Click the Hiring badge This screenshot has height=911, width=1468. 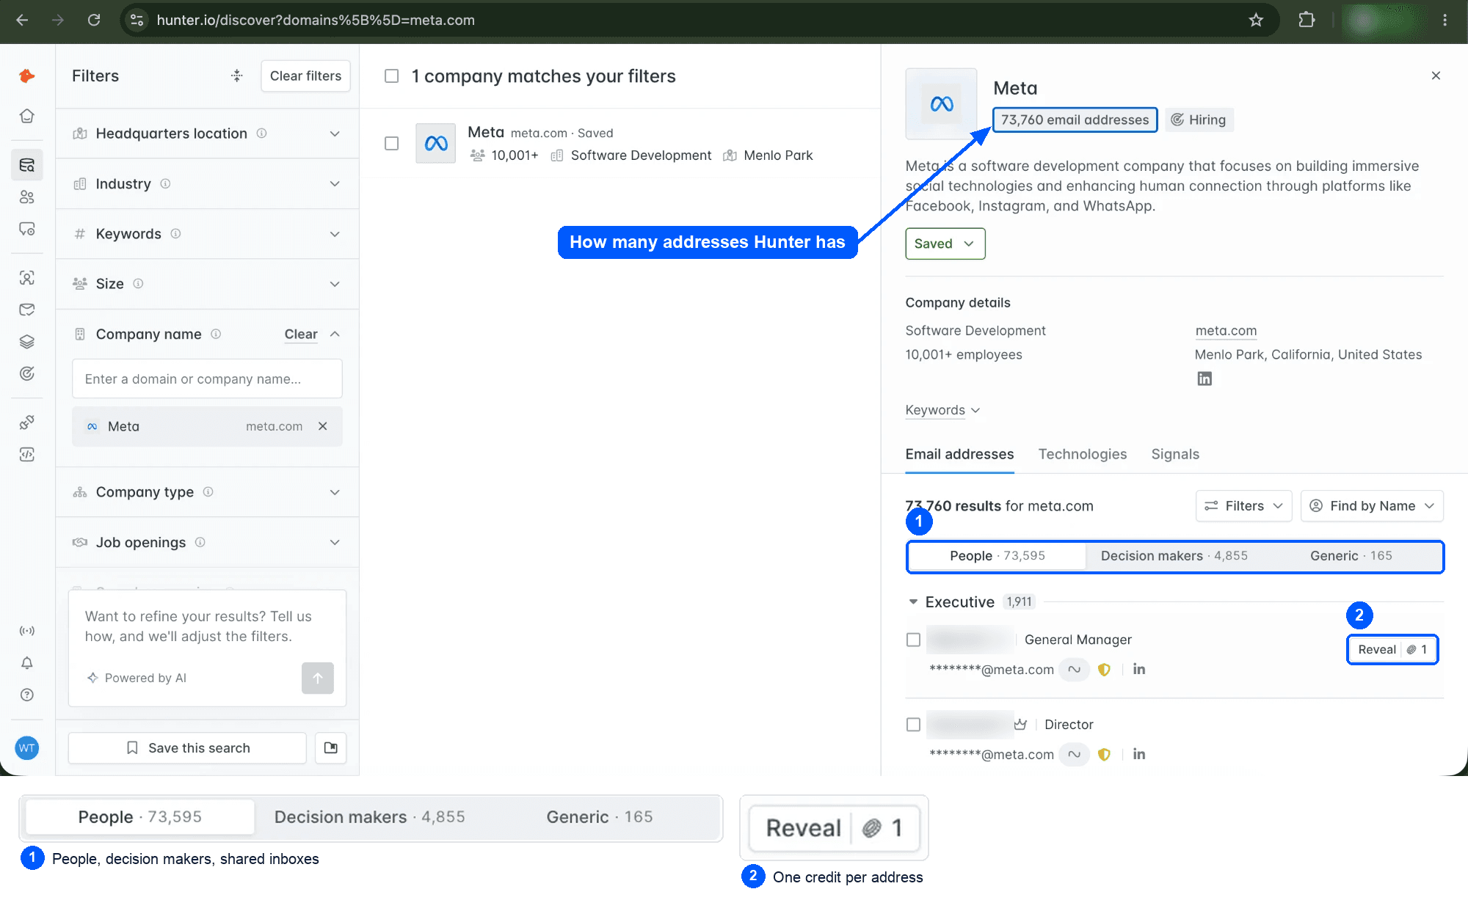click(x=1199, y=120)
